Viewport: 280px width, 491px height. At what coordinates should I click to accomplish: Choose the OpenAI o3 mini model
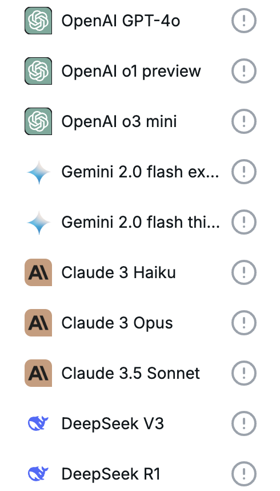119,121
